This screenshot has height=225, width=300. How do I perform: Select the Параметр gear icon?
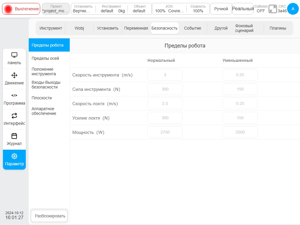(14, 156)
